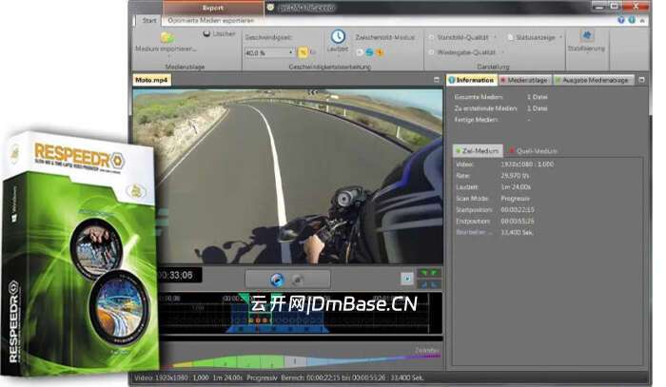This screenshot has width=666, height=387.
Task: Click the 00:33:06 timecode display
Action: [179, 276]
